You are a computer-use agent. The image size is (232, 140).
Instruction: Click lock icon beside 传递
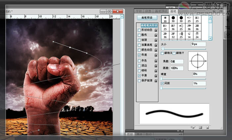click(155, 55)
